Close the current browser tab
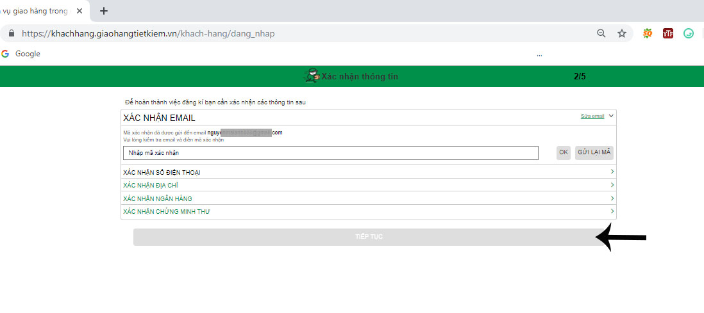 (80, 11)
